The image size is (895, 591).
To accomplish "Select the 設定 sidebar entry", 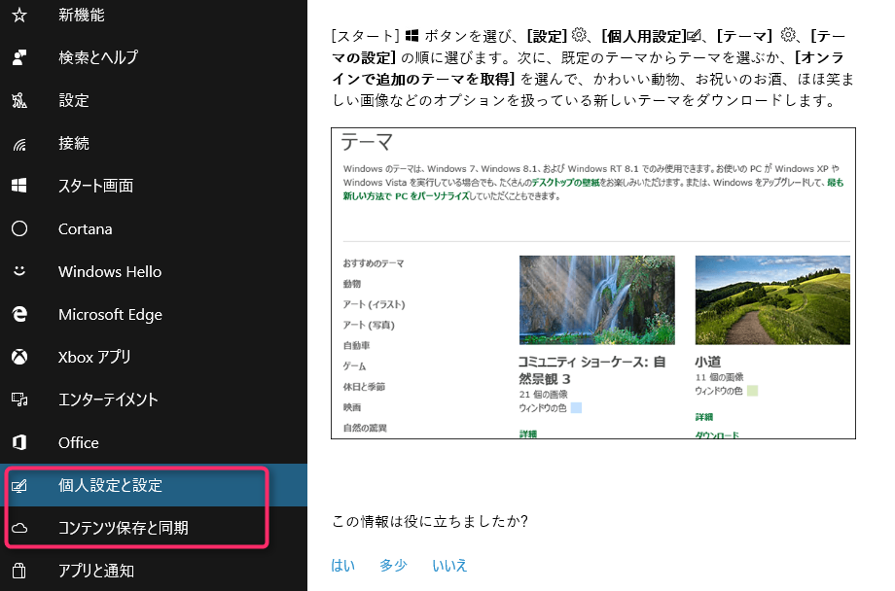I will coord(74,100).
